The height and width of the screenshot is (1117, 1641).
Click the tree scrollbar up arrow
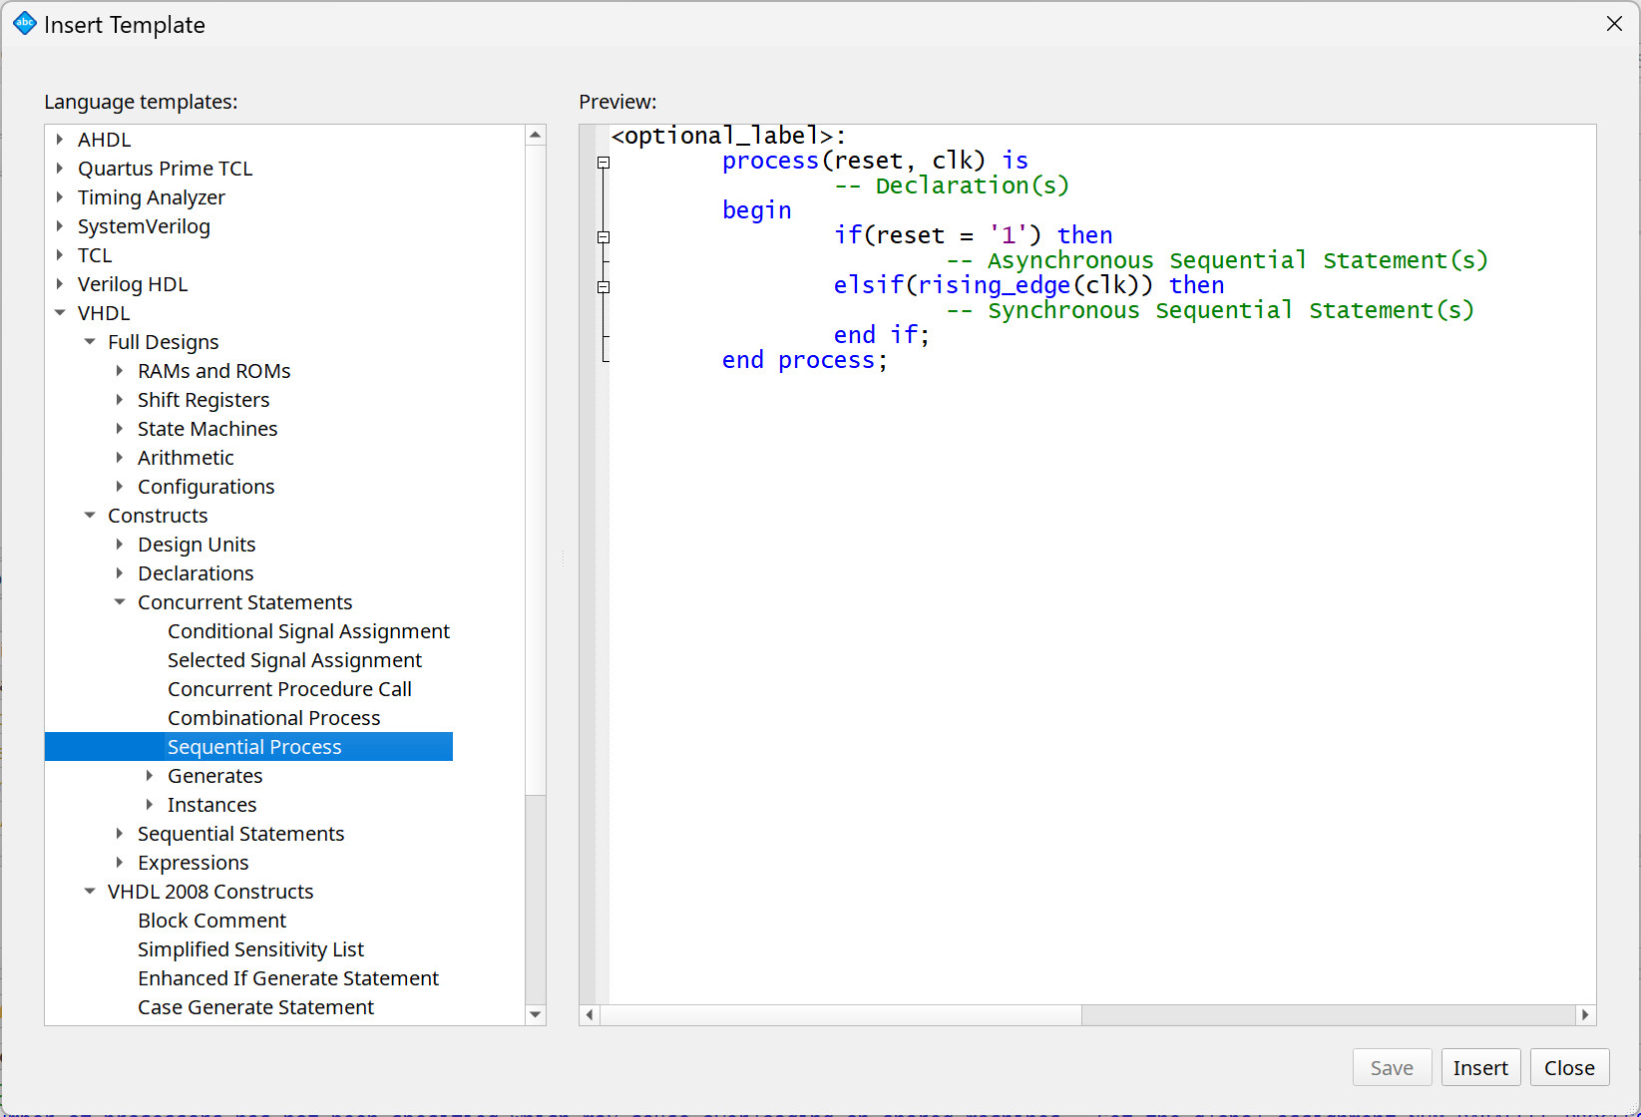(x=536, y=135)
